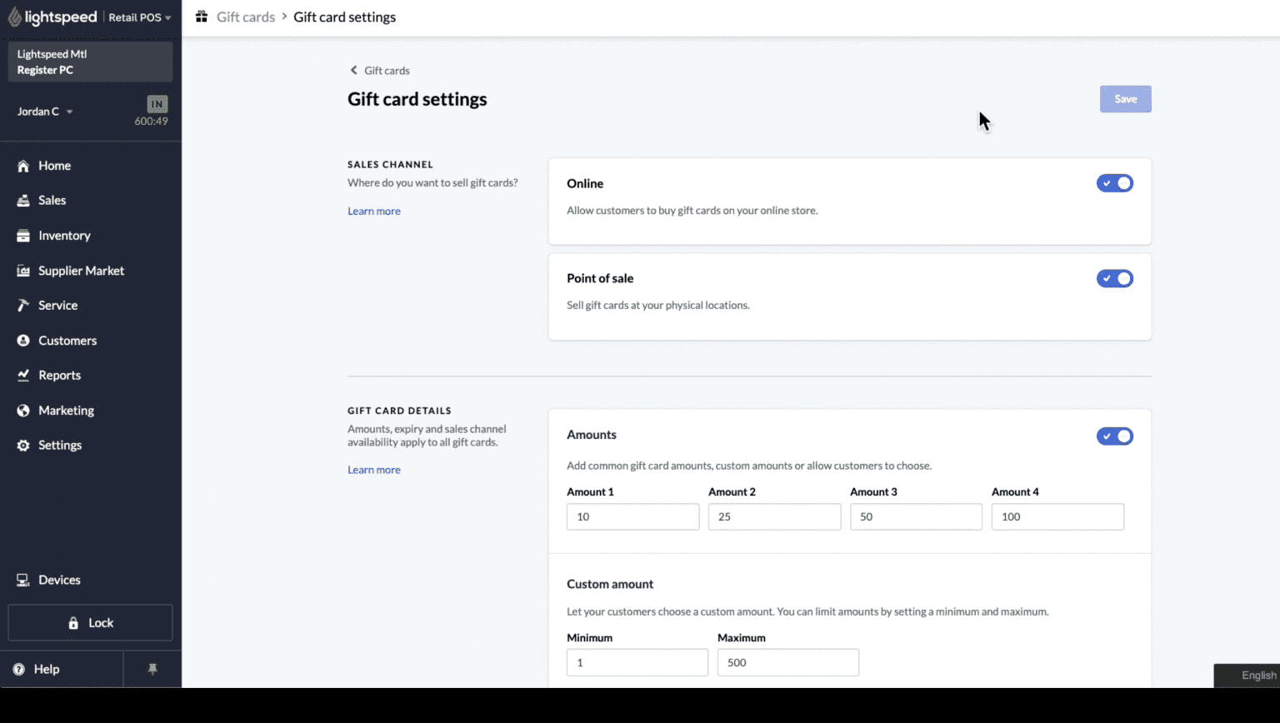The width and height of the screenshot is (1280, 723).
Task: Toggle the Amounts switch off
Action: (x=1114, y=436)
